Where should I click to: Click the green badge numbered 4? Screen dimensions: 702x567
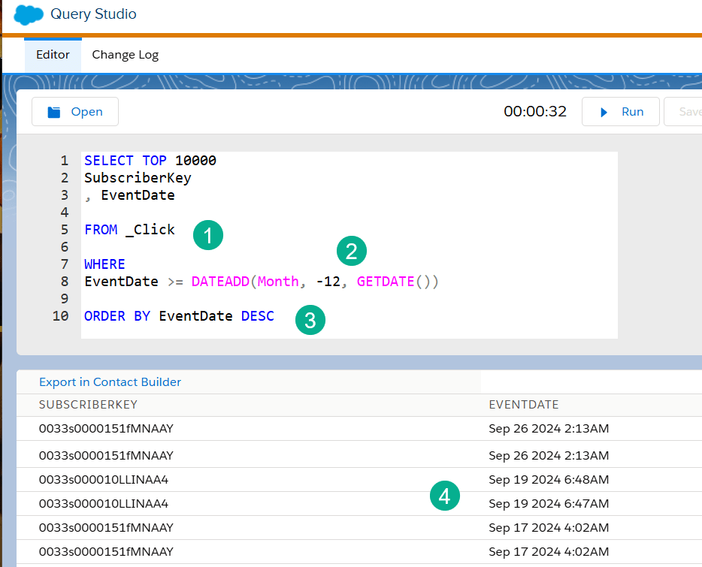click(445, 496)
